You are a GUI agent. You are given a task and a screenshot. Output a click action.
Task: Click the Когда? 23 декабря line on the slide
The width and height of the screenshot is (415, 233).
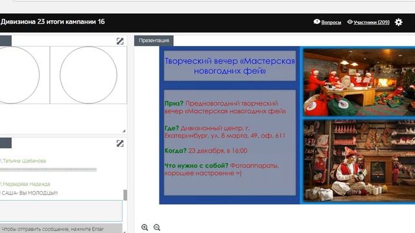[x=206, y=151]
